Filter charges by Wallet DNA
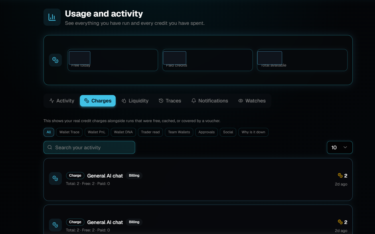This screenshot has width=375, height=234. pyautogui.click(x=123, y=132)
